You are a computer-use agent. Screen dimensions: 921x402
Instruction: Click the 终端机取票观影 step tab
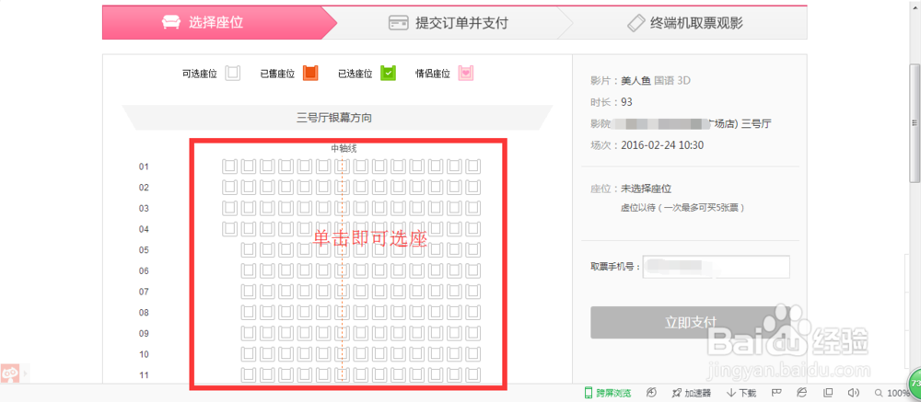pyautogui.click(x=685, y=23)
